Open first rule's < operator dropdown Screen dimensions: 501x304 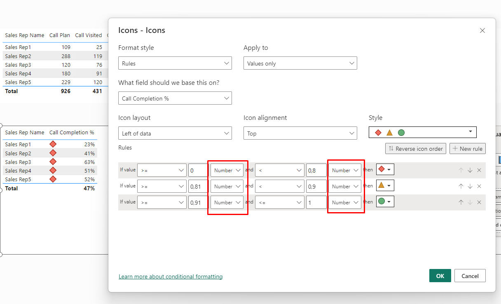[280, 170]
